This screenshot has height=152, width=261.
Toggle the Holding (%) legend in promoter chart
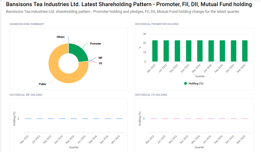pos(195,83)
